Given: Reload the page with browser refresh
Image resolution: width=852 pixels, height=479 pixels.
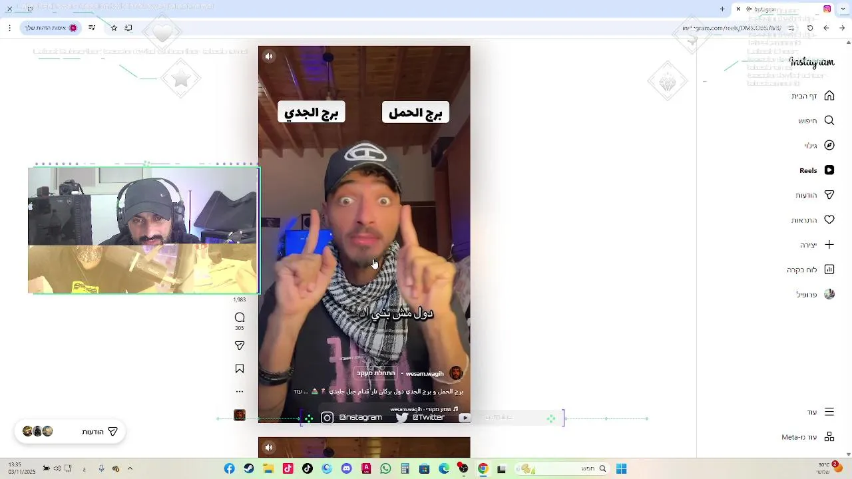Looking at the screenshot, I should 810,28.
